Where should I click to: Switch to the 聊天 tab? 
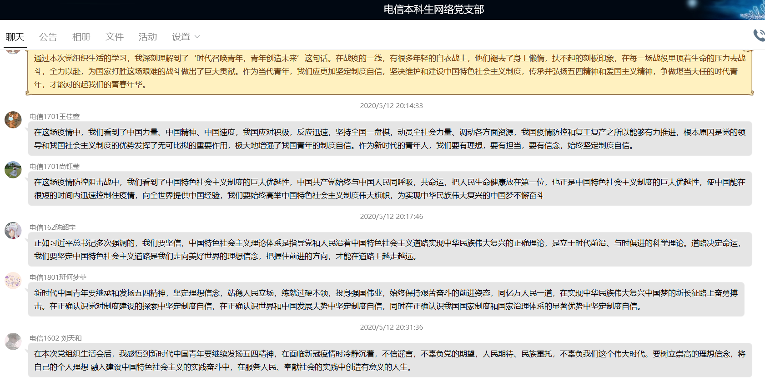point(15,37)
